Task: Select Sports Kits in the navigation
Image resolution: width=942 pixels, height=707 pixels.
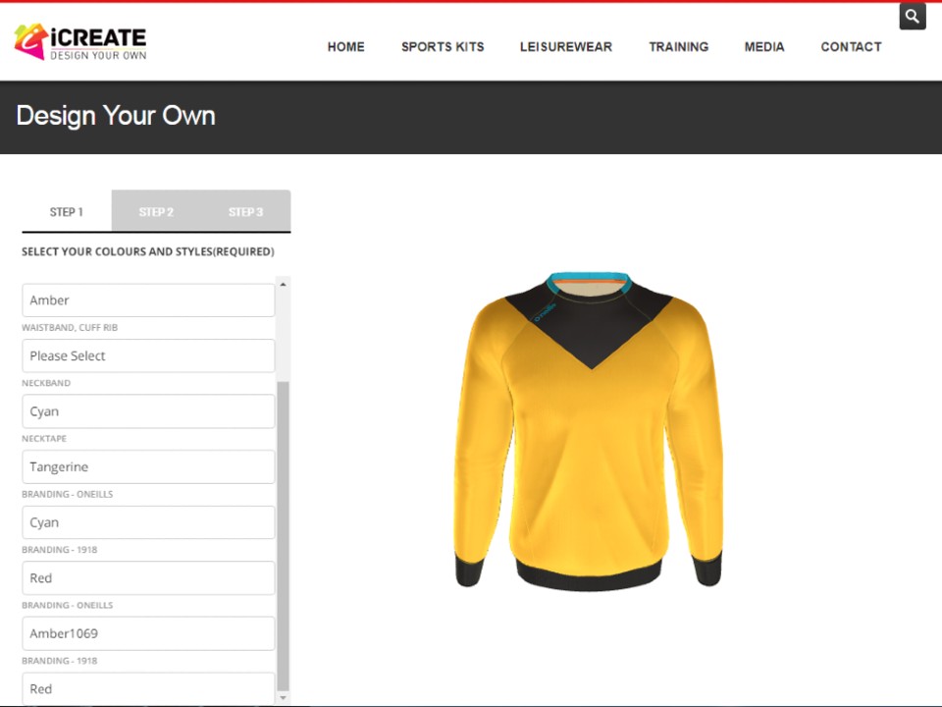Action: pos(443,47)
